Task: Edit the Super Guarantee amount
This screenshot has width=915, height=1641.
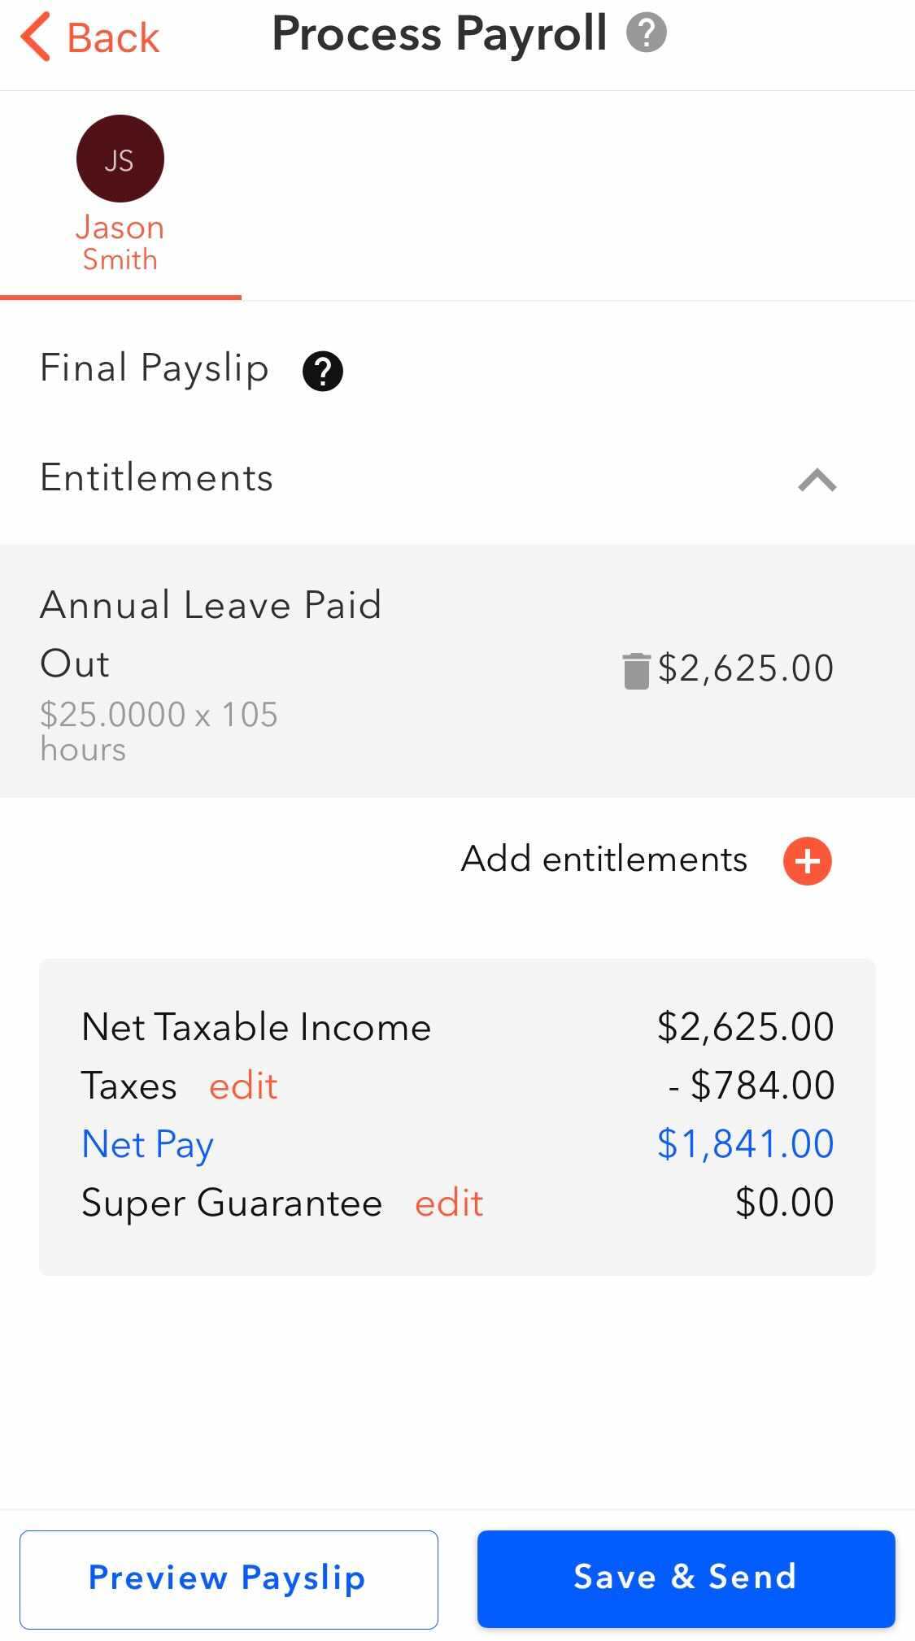Action: click(449, 1204)
